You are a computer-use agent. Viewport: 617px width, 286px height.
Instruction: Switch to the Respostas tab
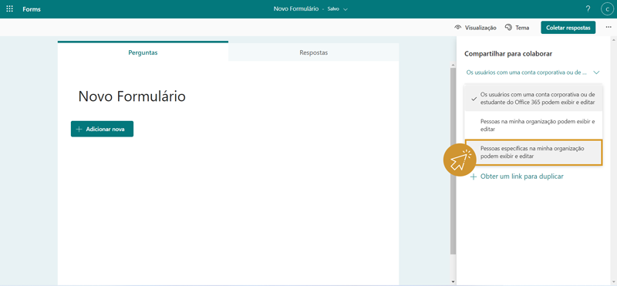click(314, 52)
